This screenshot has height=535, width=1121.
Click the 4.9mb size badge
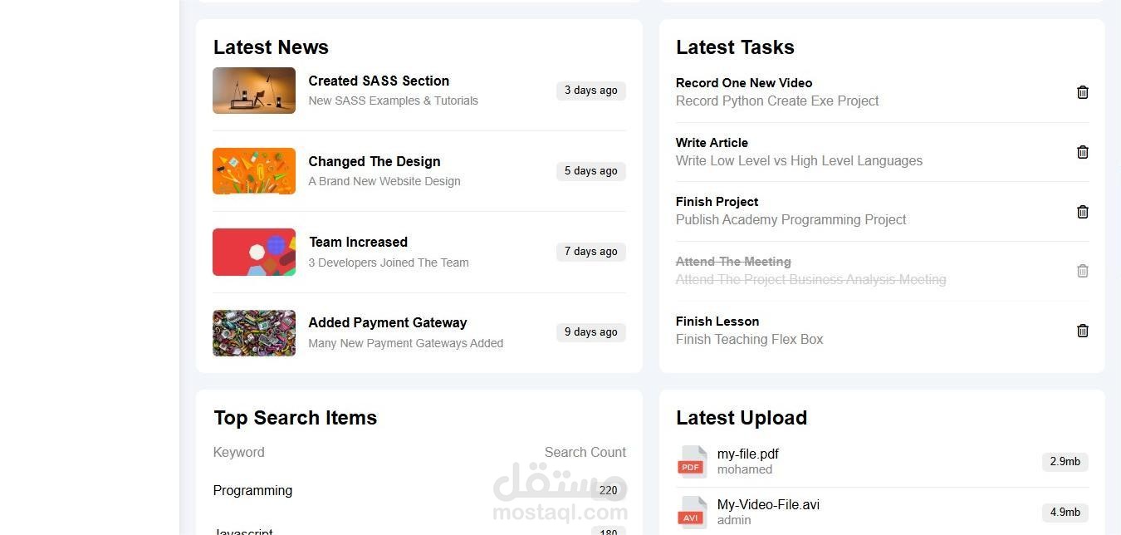coord(1065,513)
